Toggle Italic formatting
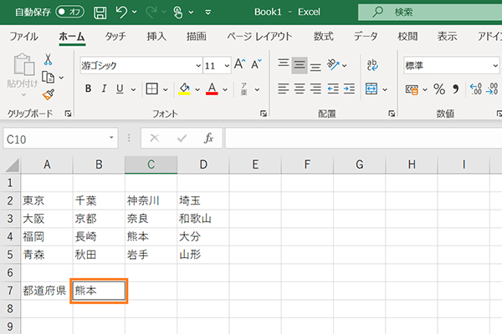This screenshot has height=334, width=502. 104,89
